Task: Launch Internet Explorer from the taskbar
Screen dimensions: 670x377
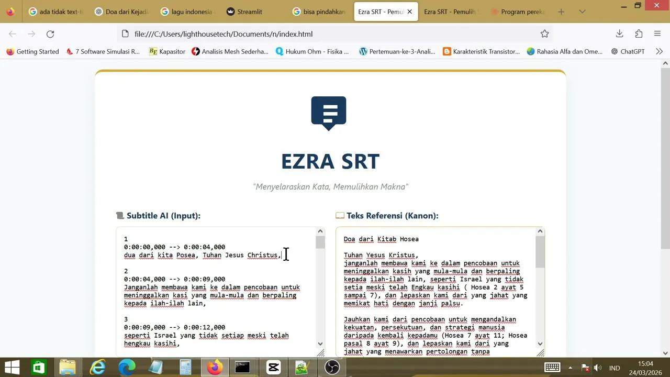Action: click(x=97, y=368)
